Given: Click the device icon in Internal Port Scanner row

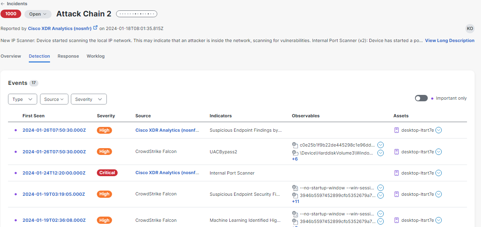Looking at the screenshot, I should coord(397,173).
